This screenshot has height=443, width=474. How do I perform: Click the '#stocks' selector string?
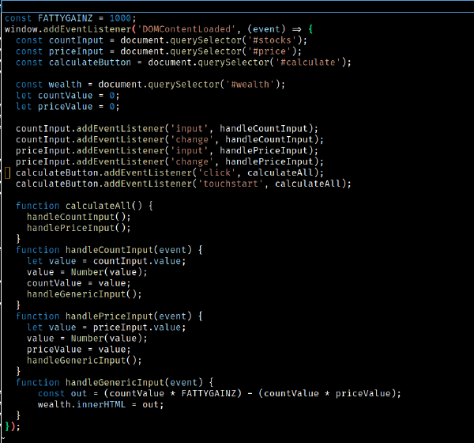coord(272,40)
